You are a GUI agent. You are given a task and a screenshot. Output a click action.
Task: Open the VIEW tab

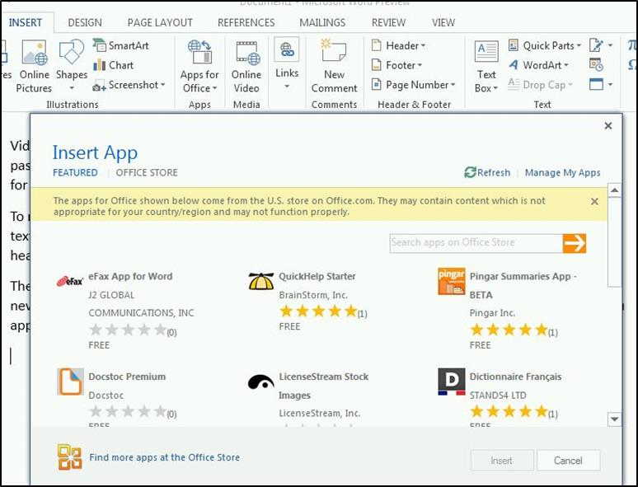pyautogui.click(x=443, y=22)
